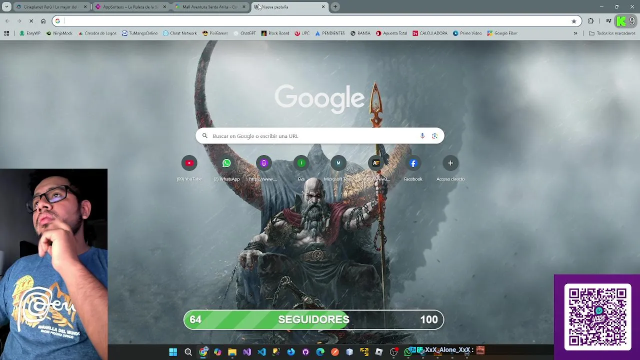Open the Black Board bookmark
The image size is (640, 360).
(x=275, y=33)
